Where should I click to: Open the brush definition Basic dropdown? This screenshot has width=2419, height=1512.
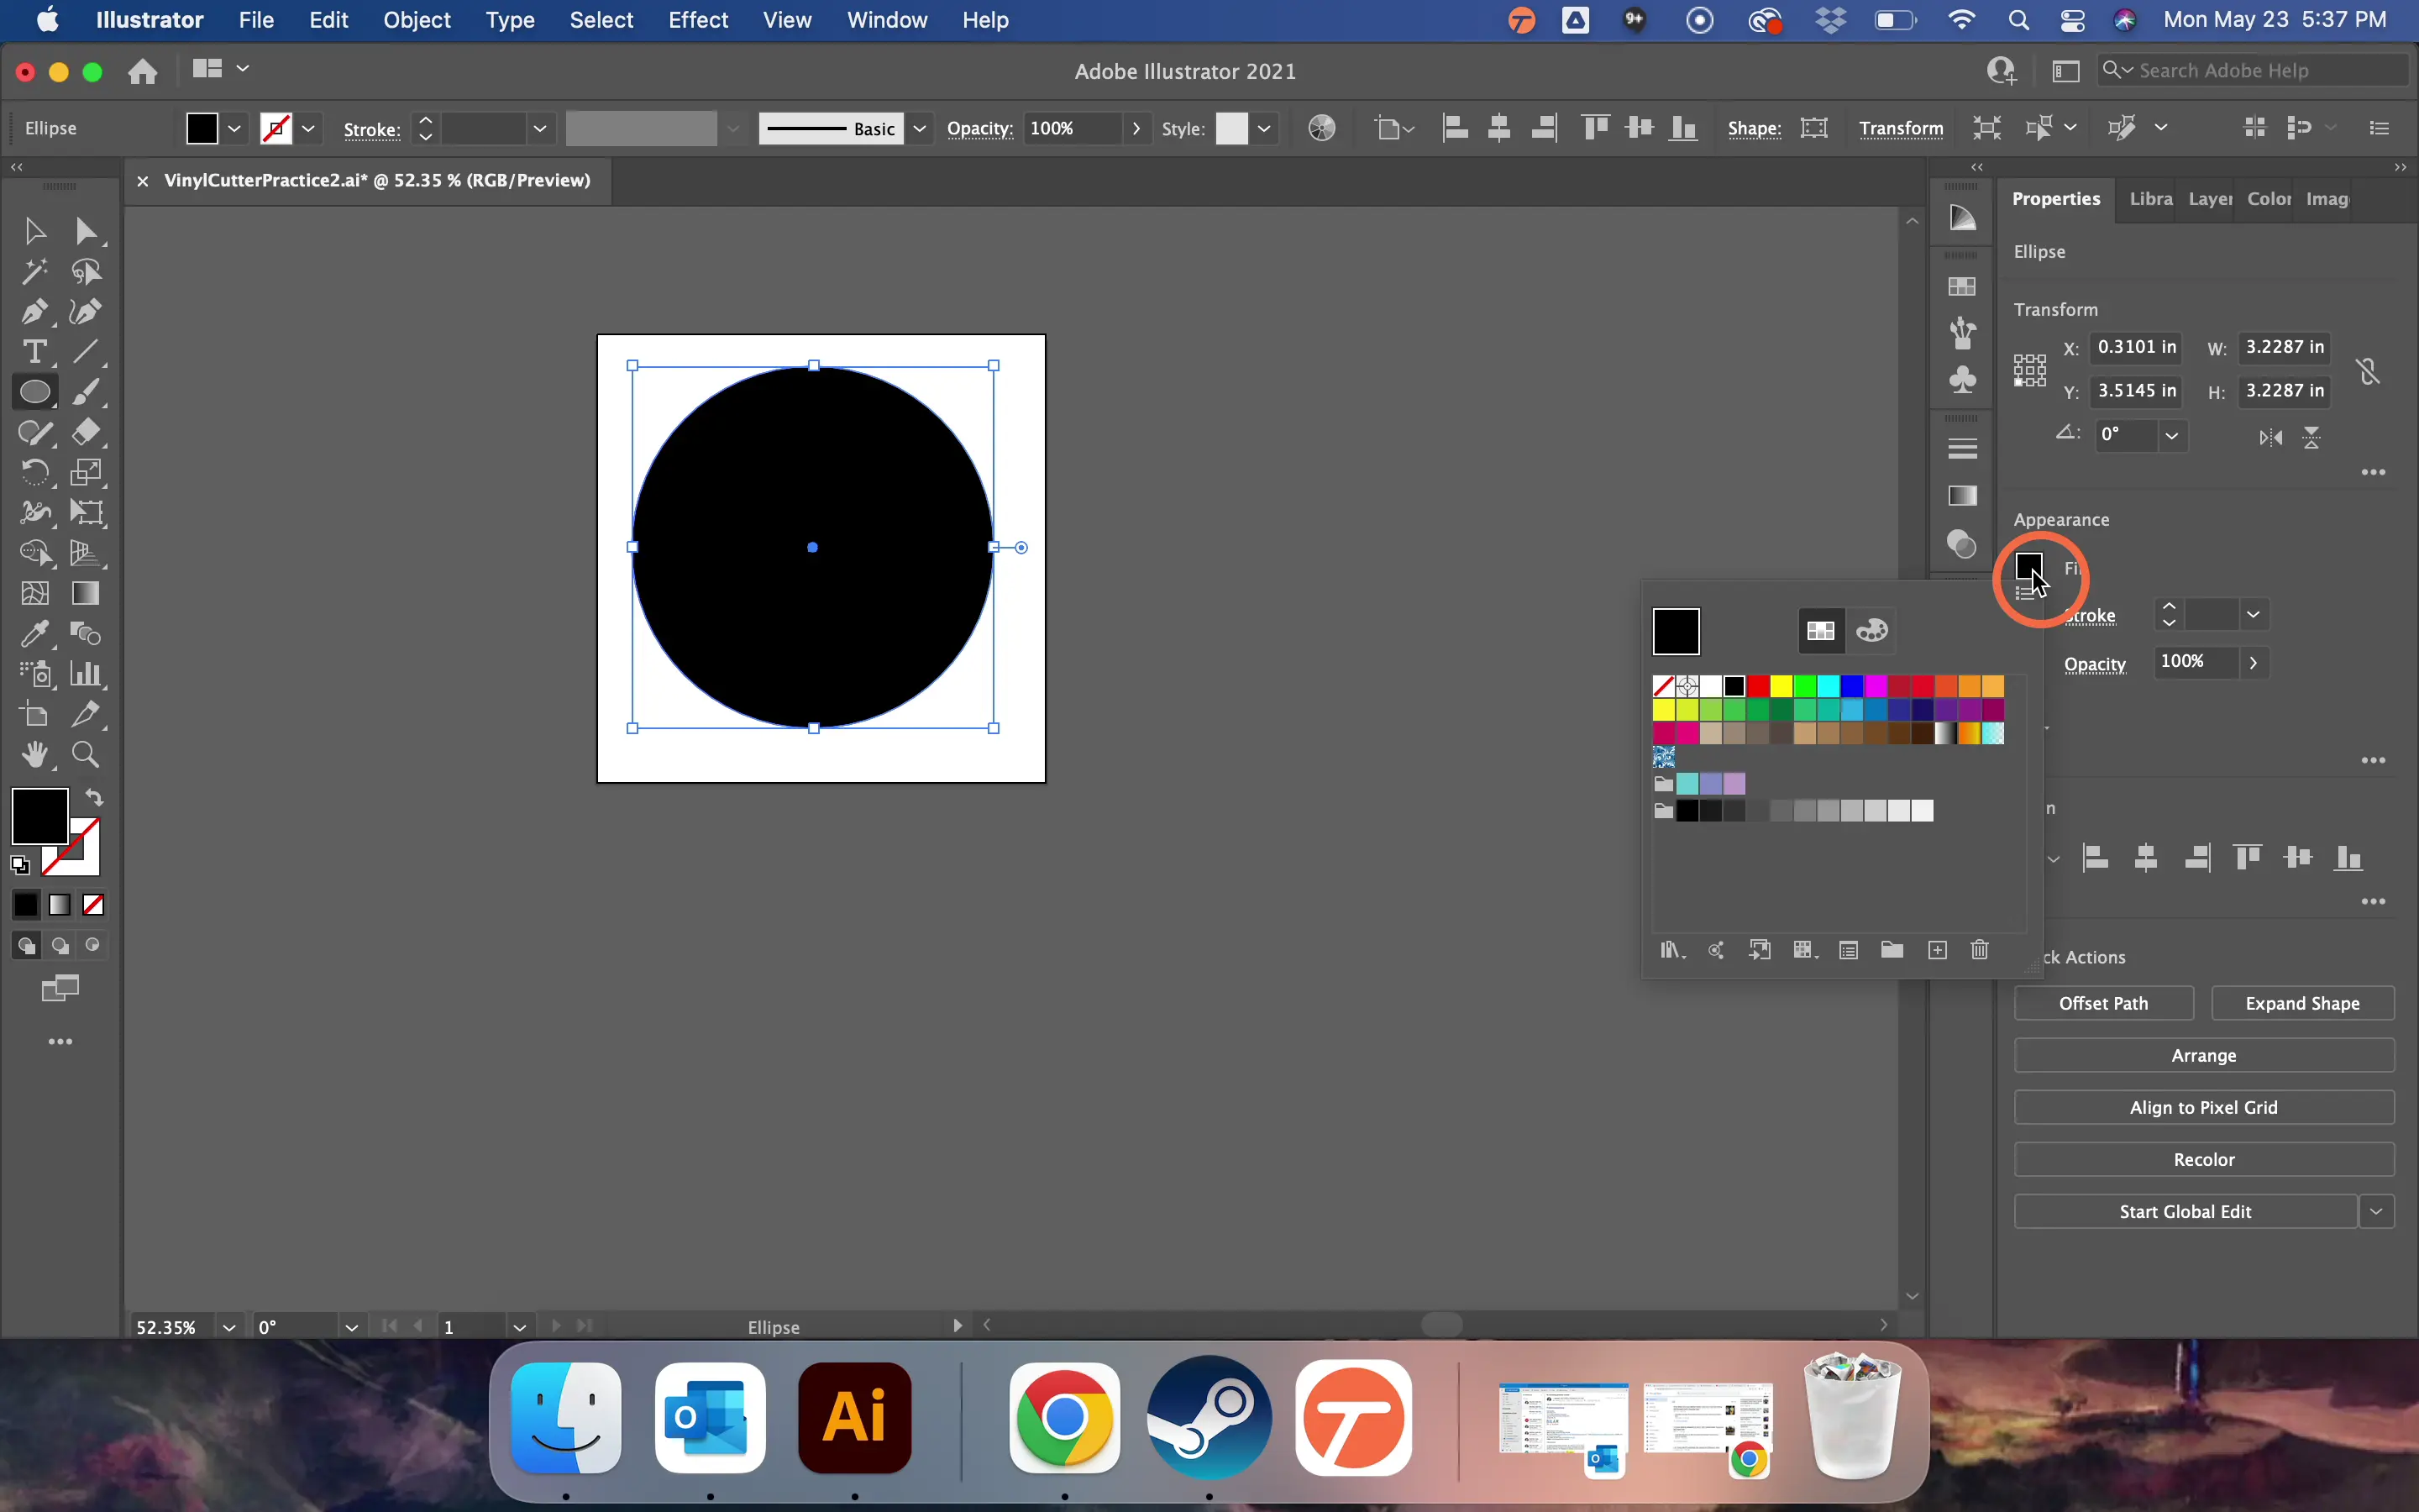pyautogui.click(x=920, y=128)
